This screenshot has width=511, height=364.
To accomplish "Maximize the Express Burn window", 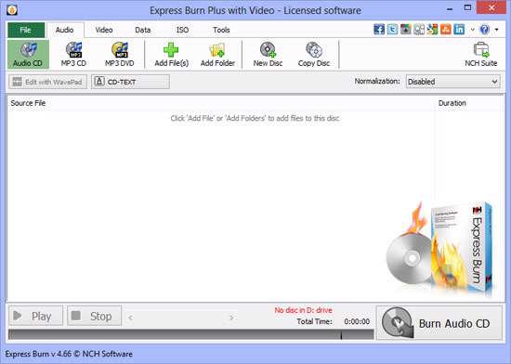I will pyautogui.click(x=467, y=8).
